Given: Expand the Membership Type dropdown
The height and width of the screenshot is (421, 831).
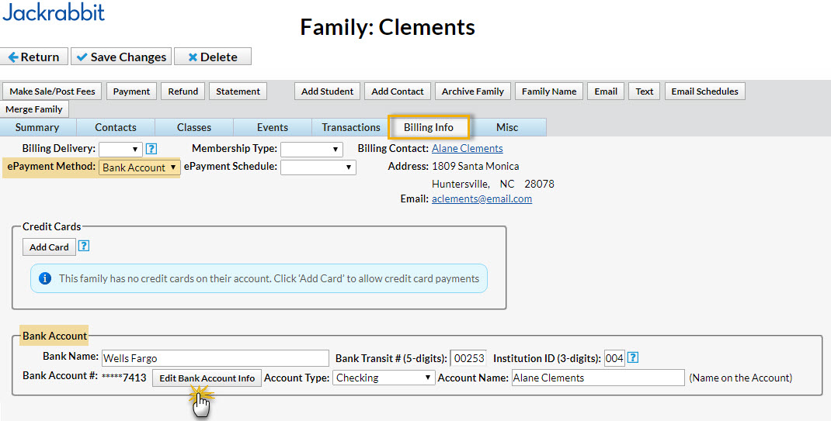Looking at the screenshot, I should click(x=311, y=149).
